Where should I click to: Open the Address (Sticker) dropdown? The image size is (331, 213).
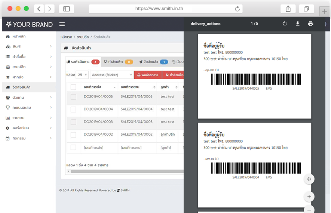click(x=111, y=75)
